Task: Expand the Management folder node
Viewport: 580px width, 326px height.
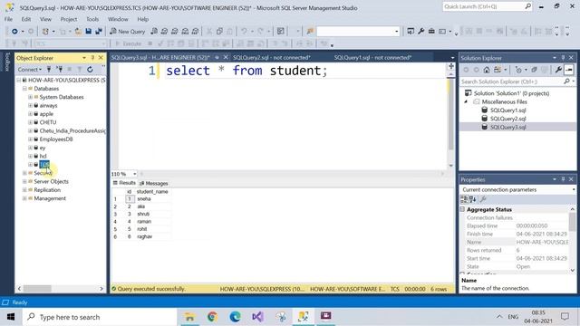Action: [x=24, y=198]
